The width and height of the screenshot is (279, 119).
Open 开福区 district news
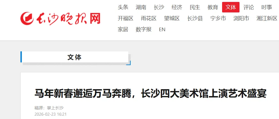tap(125, 18)
